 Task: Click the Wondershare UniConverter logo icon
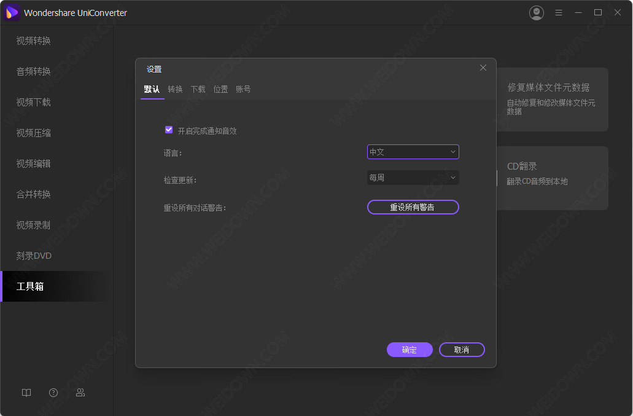(12, 12)
